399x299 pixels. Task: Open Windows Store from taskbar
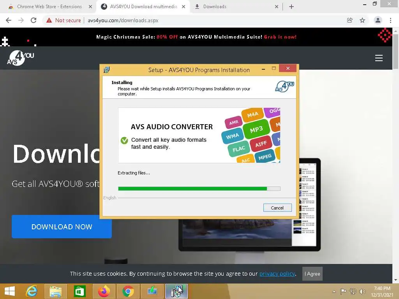(79, 291)
